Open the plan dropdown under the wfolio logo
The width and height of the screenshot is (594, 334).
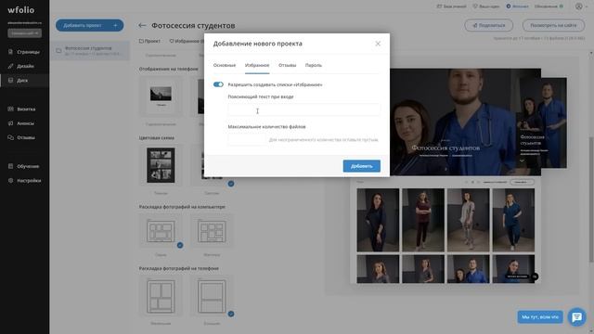point(24,33)
